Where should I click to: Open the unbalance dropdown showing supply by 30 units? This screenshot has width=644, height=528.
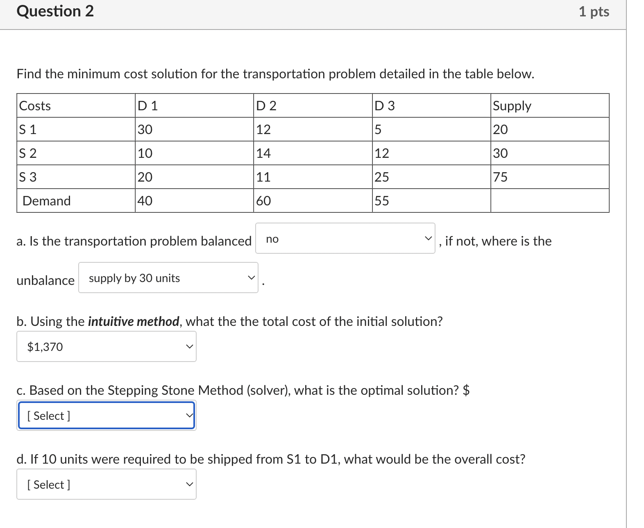click(x=167, y=278)
